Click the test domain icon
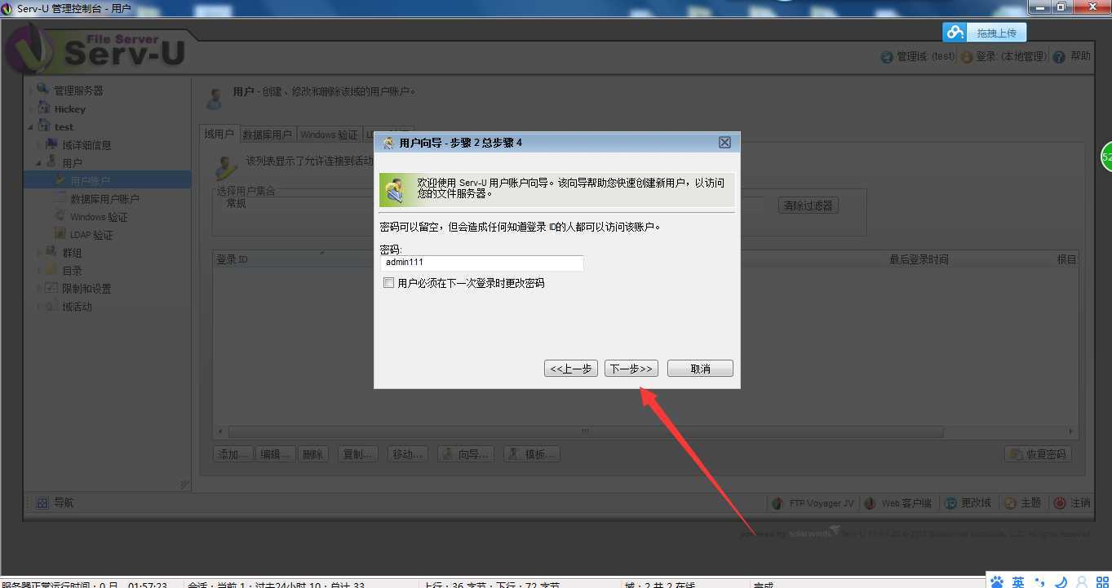This screenshot has width=1112, height=588. coord(44,126)
